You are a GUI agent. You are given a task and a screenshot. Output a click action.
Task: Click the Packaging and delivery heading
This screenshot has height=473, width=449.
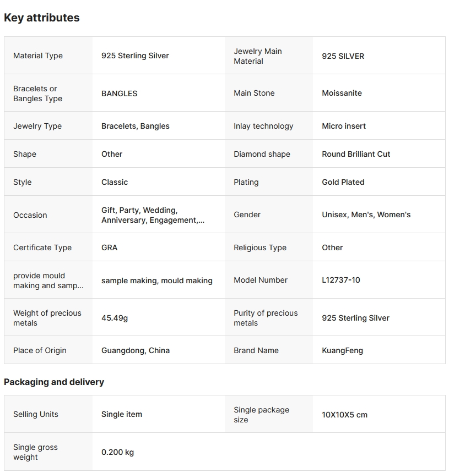tap(54, 382)
